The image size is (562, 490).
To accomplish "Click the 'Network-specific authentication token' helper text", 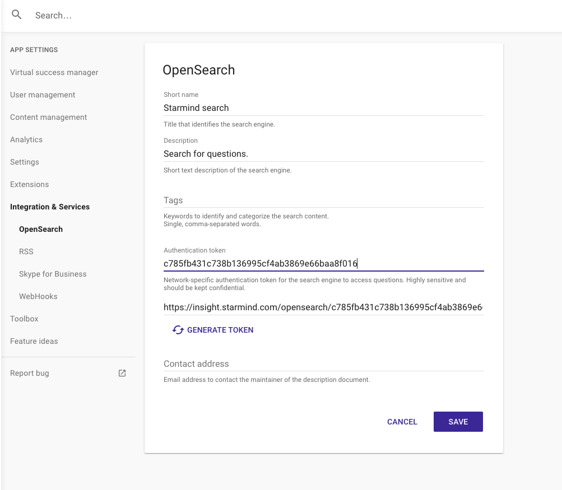I will click(315, 284).
